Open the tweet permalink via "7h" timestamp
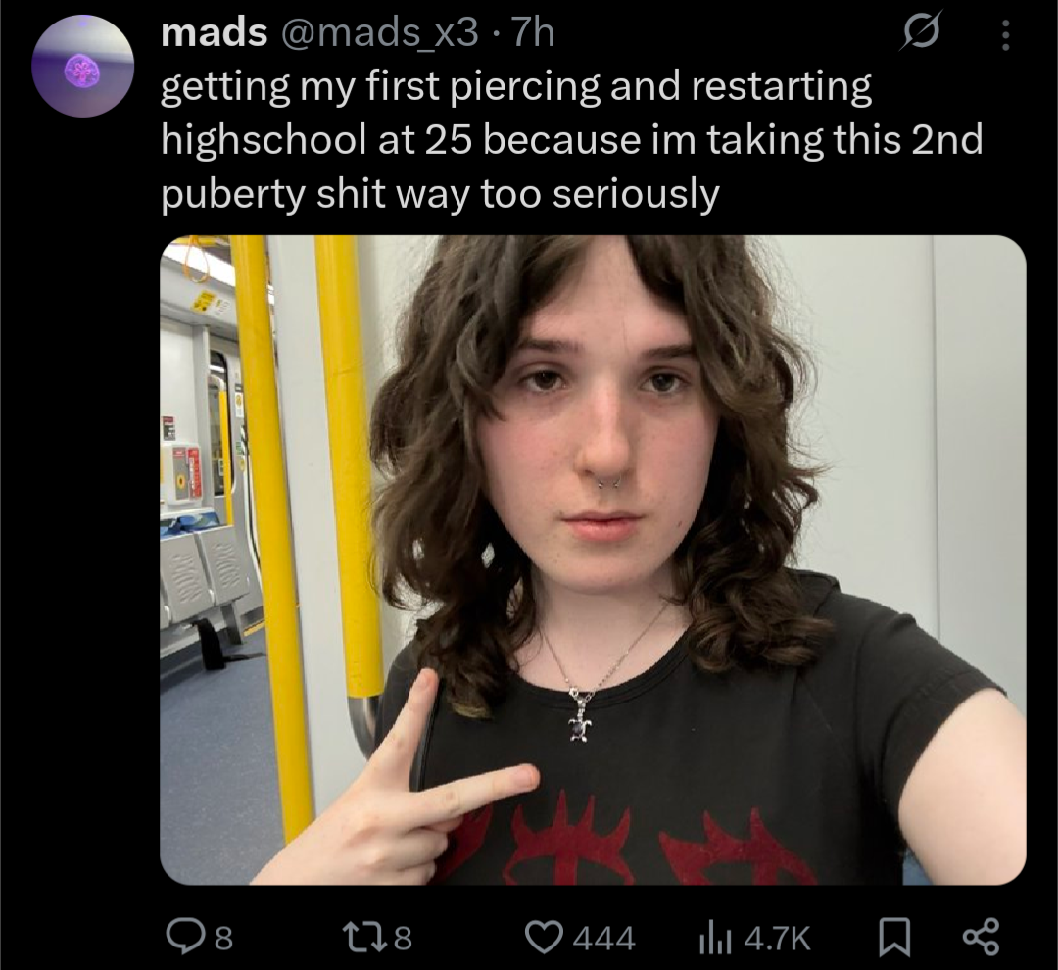Viewport: 1058px width, 970px height. [x=533, y=32]
